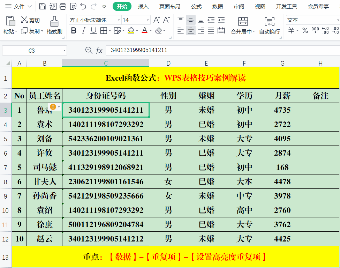Open Print Preview from the quick toolbar
Screen dimensions: 340x268
tap(73, 6)
